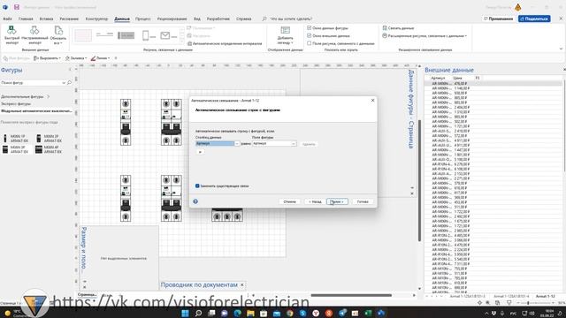Open the shape search history dropdown arrow
This screenshot has width=566, height=318.
(x=64, y=82)
